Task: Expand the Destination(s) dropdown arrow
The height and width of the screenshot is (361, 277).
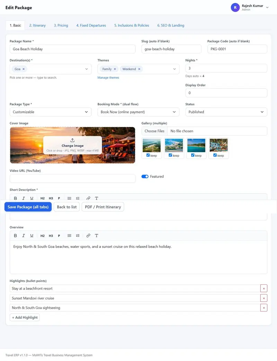Action: (x=87, y=69)
